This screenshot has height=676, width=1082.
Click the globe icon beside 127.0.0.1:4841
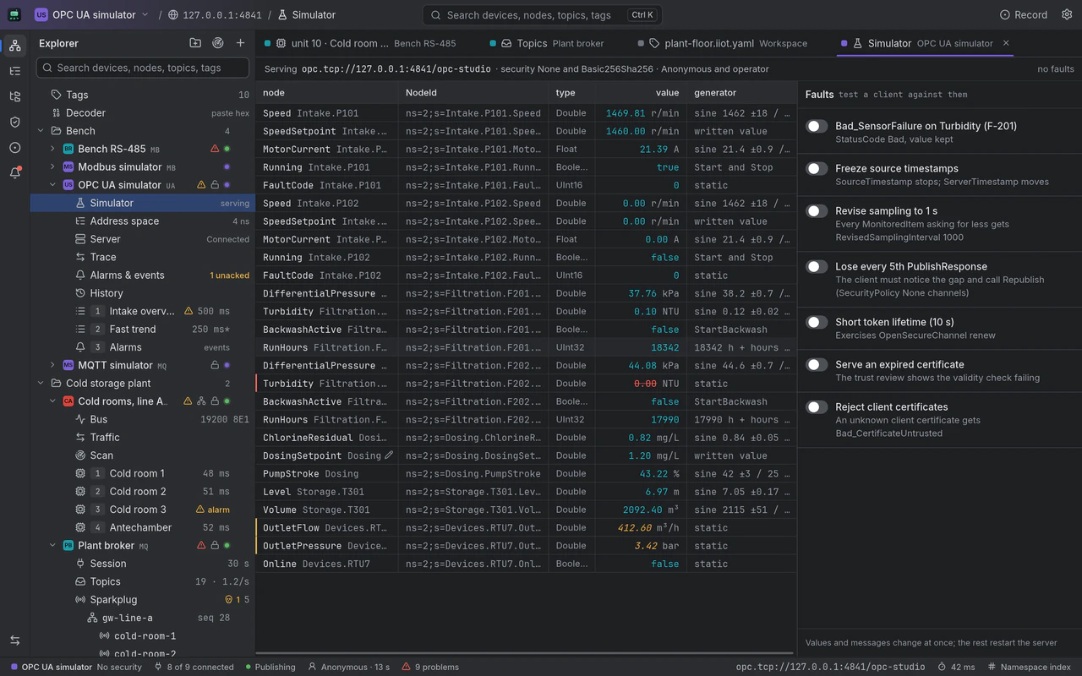(x=173, y=14)
